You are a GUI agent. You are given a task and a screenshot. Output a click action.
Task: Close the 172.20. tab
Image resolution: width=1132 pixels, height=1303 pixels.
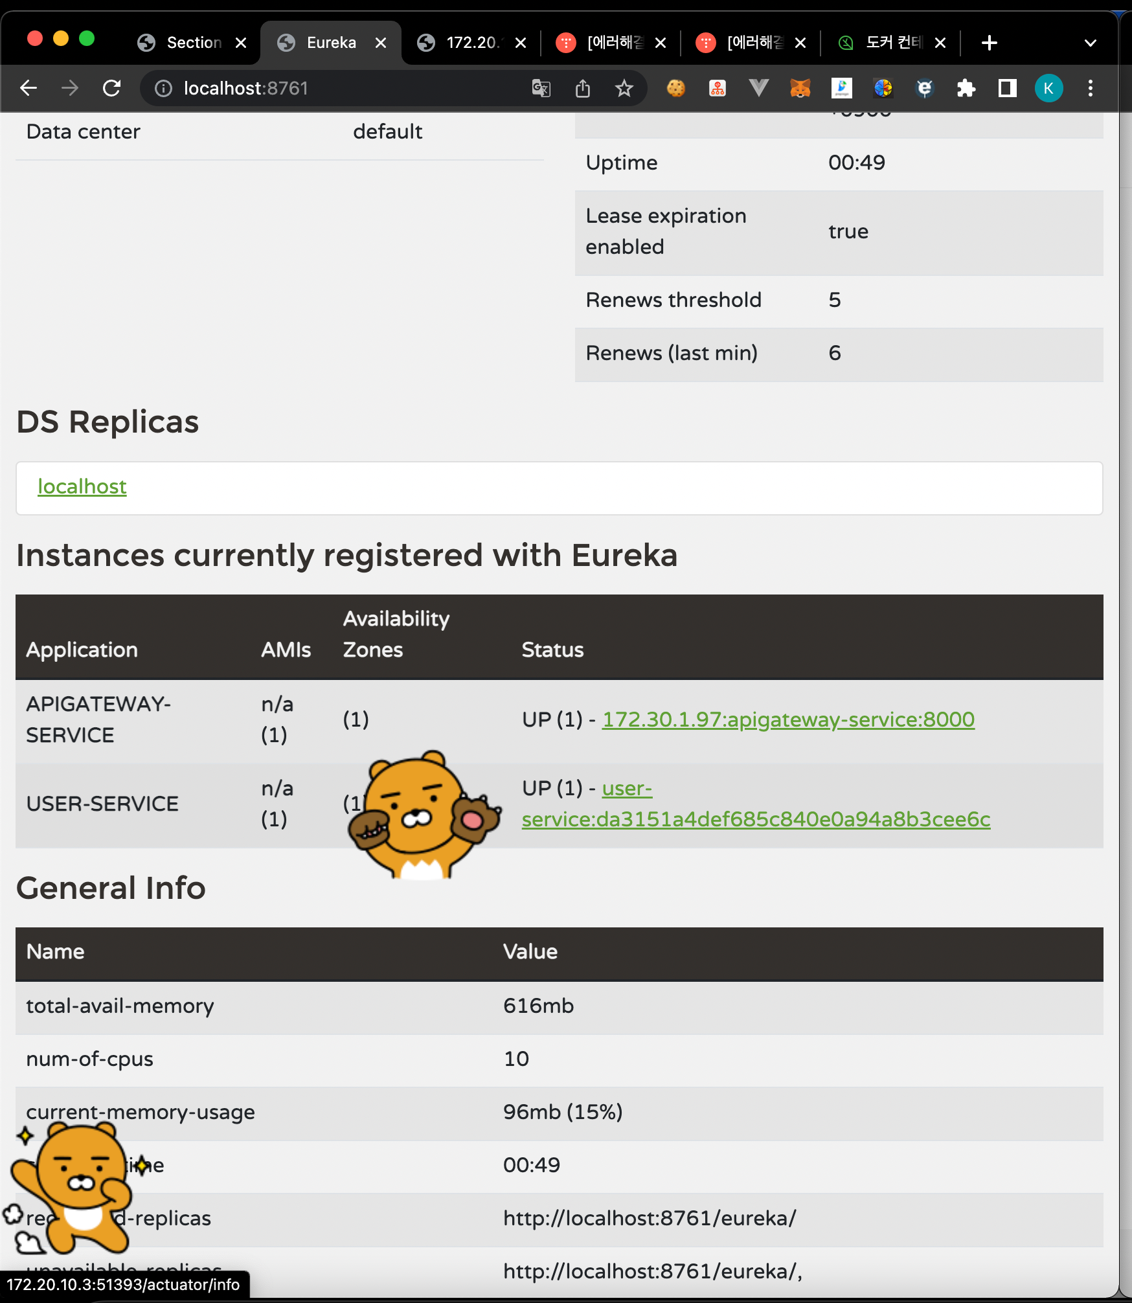[521, 43]
